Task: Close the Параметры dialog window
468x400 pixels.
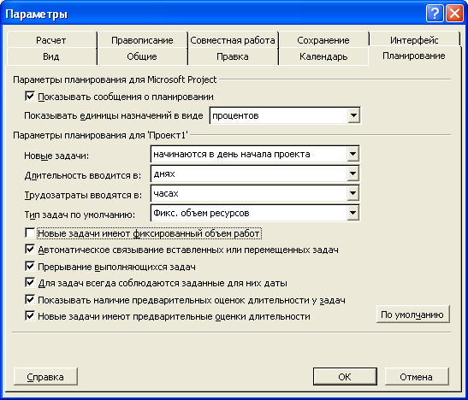Action: click(454, 14)
